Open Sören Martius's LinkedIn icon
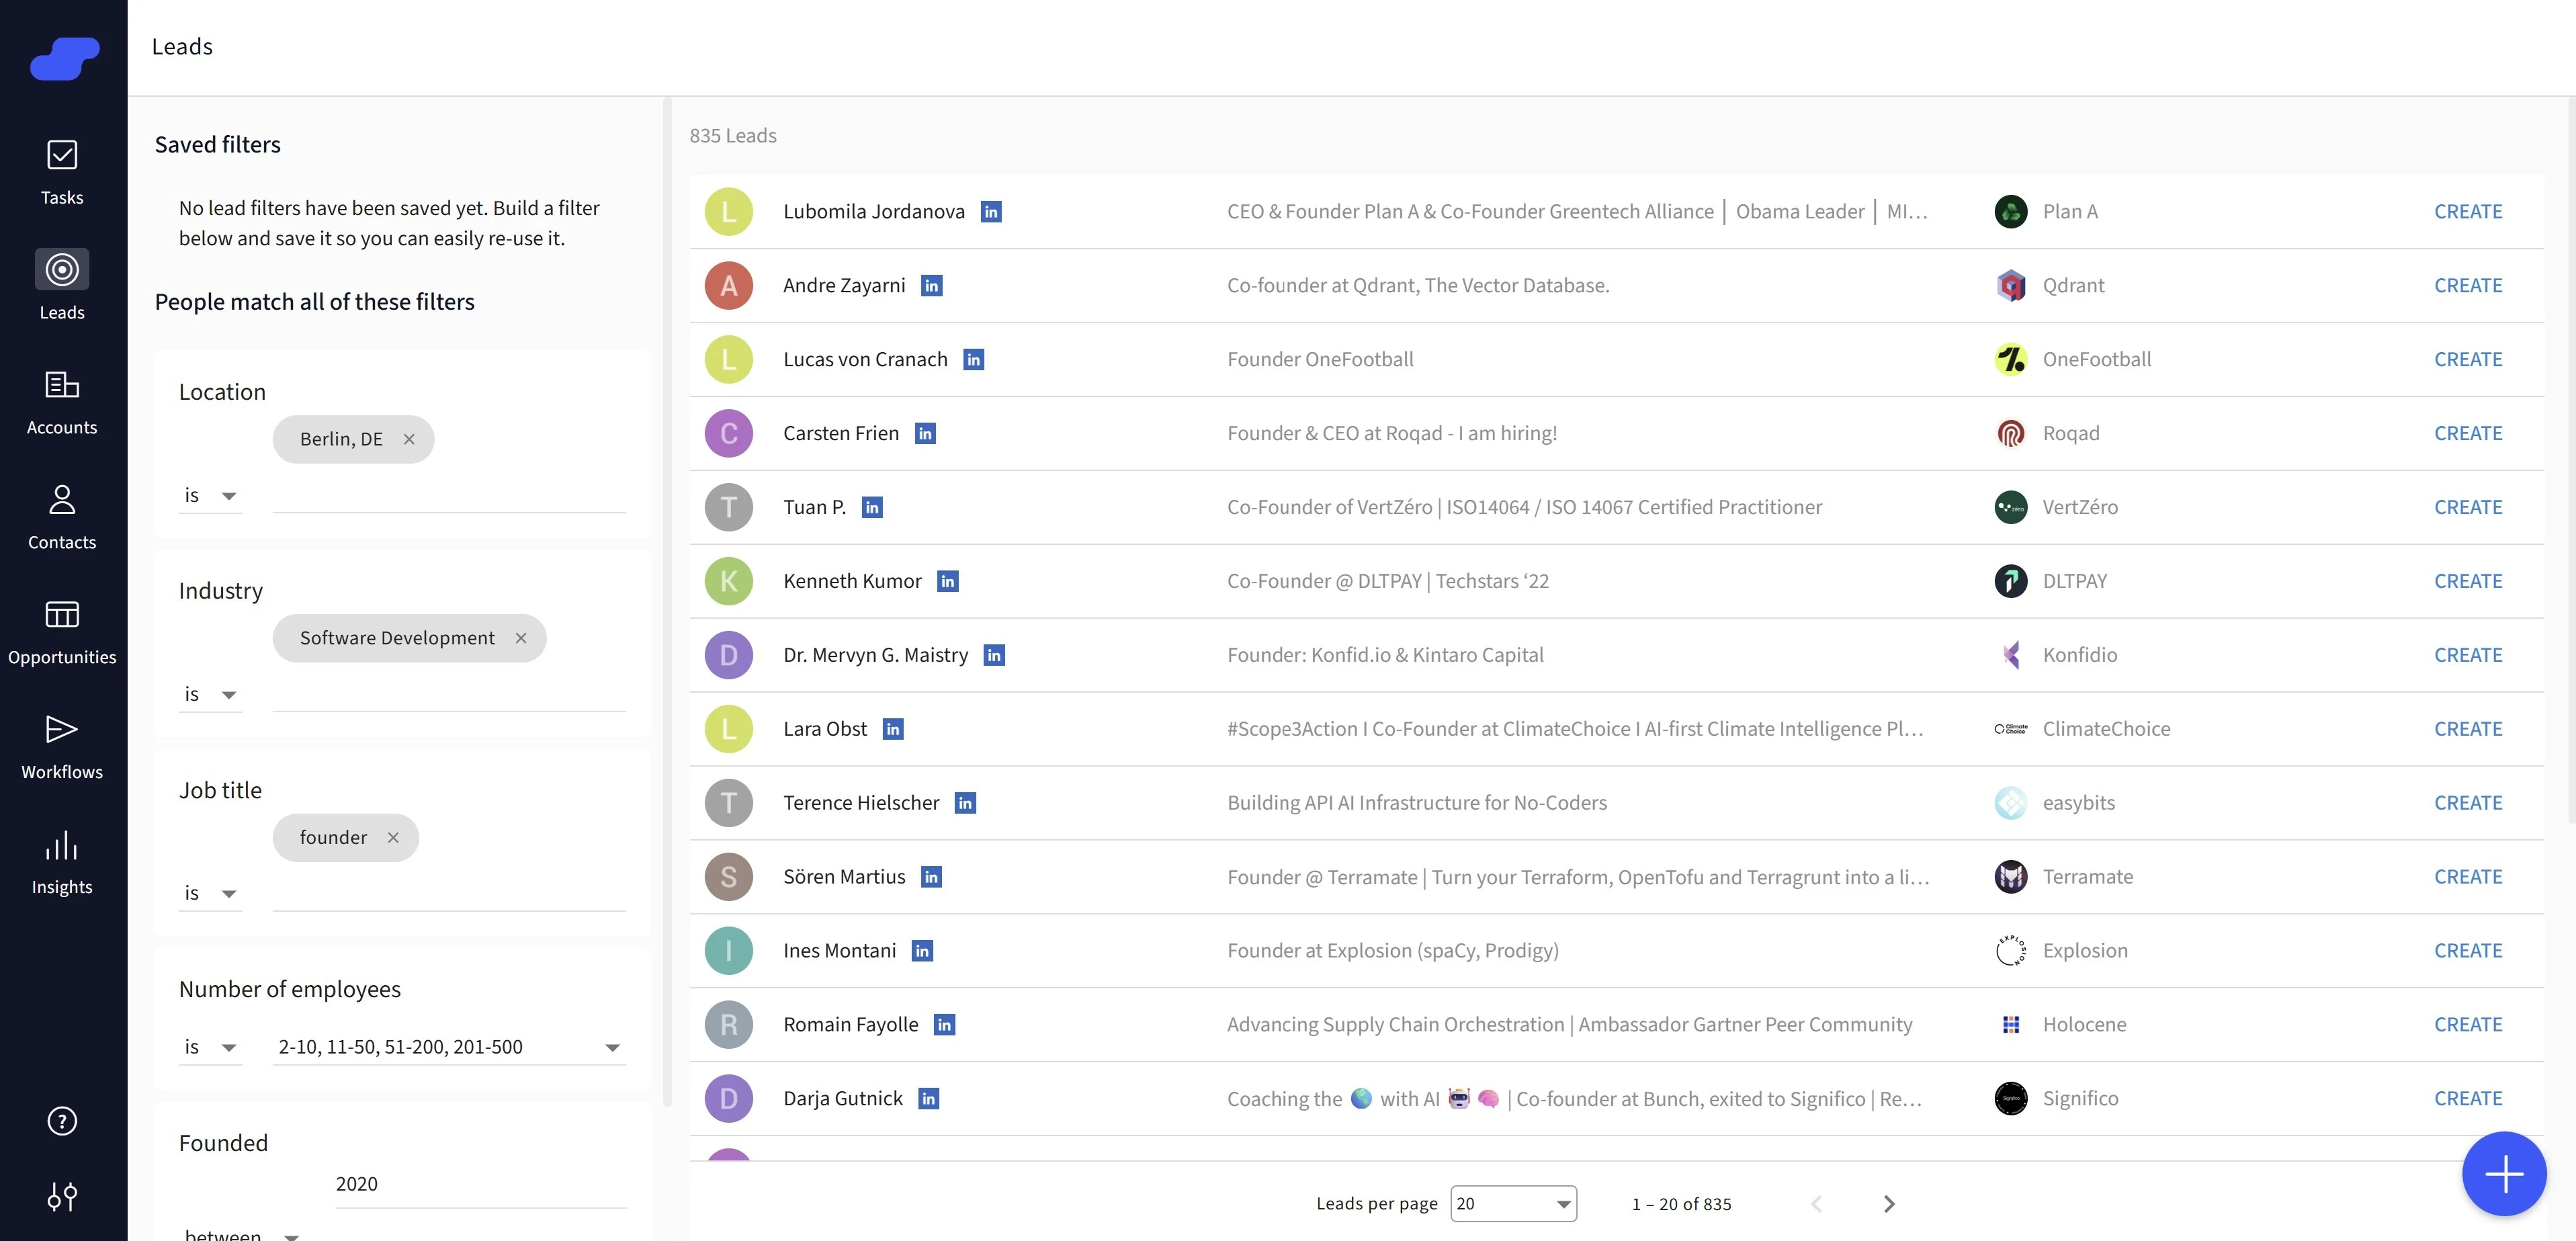 (931, 877)
